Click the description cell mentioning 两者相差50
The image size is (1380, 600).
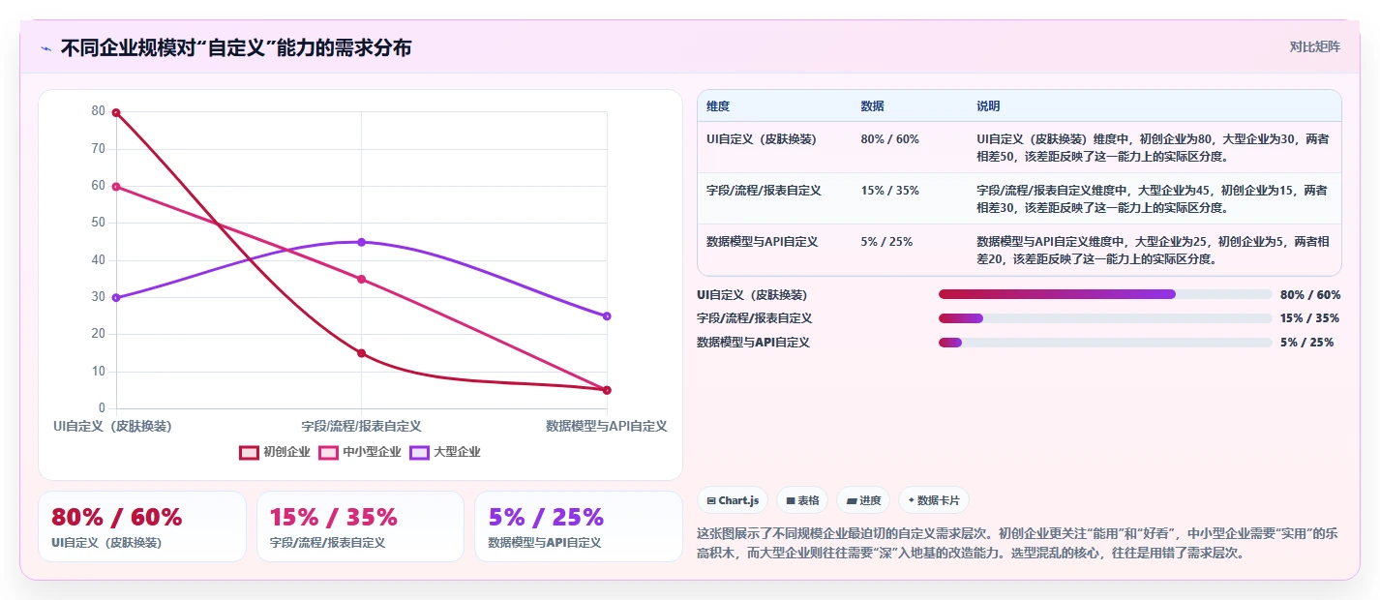pyautogui.click(x=1153, y=147)
